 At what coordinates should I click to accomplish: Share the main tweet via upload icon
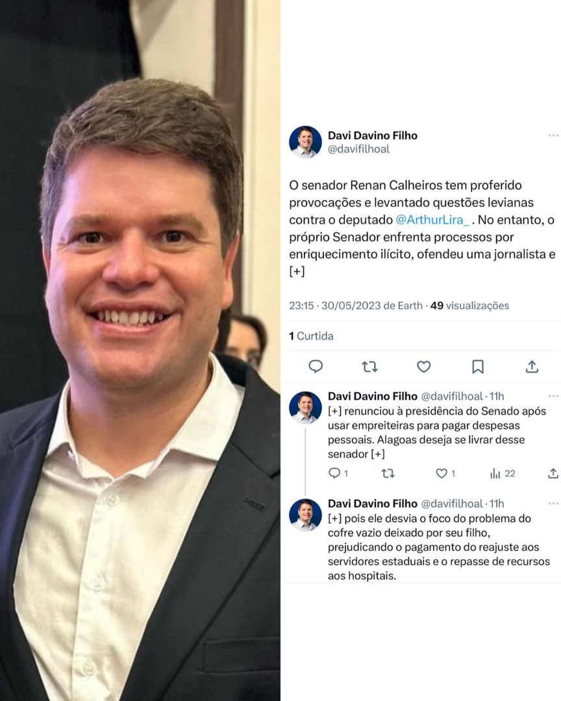(x=532, y=367)
